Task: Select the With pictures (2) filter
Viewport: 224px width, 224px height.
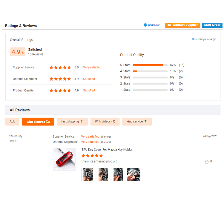Action: click(38, 122)
